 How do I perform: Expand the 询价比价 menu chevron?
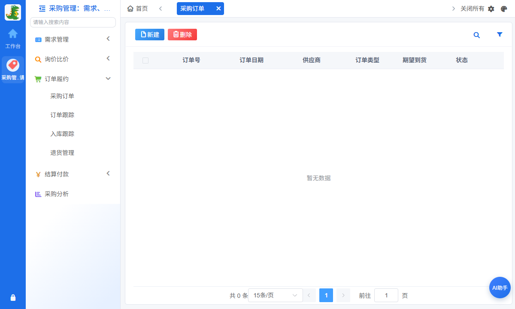[108, 58]
